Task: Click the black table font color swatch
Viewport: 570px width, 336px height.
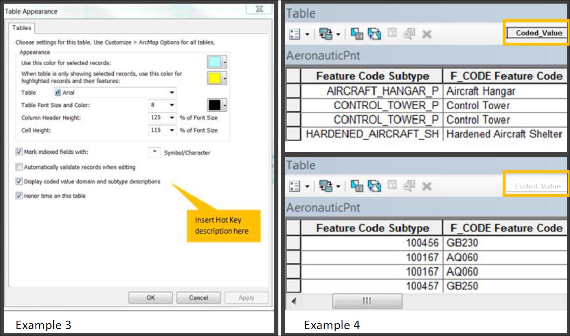Action: (x=215, y=105)
